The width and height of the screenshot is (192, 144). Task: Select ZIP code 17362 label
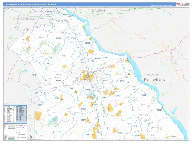57,98
